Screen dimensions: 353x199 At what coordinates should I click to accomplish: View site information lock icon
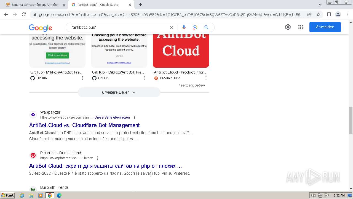pyautogui.click(x=34, y=14)
